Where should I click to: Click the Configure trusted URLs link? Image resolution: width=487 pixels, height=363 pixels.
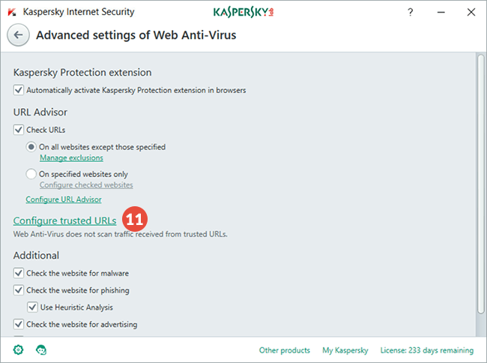[64, 220]
